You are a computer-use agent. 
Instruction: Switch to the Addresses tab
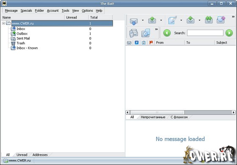click(40, 155)
